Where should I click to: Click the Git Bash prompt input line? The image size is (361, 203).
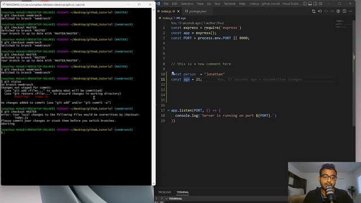(76, 133)
